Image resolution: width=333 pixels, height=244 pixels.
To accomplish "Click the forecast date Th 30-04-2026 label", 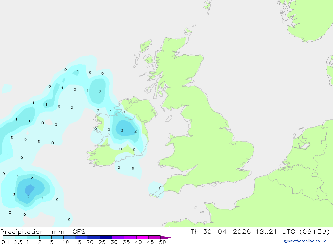I will pyautogui.click(x=220, y=231).
